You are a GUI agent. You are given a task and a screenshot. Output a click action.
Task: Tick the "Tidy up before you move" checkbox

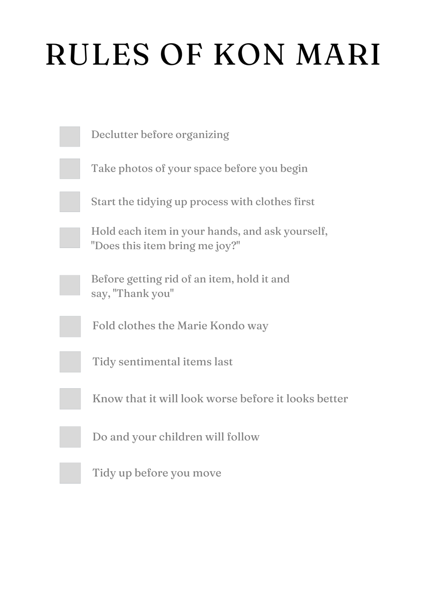70,473
